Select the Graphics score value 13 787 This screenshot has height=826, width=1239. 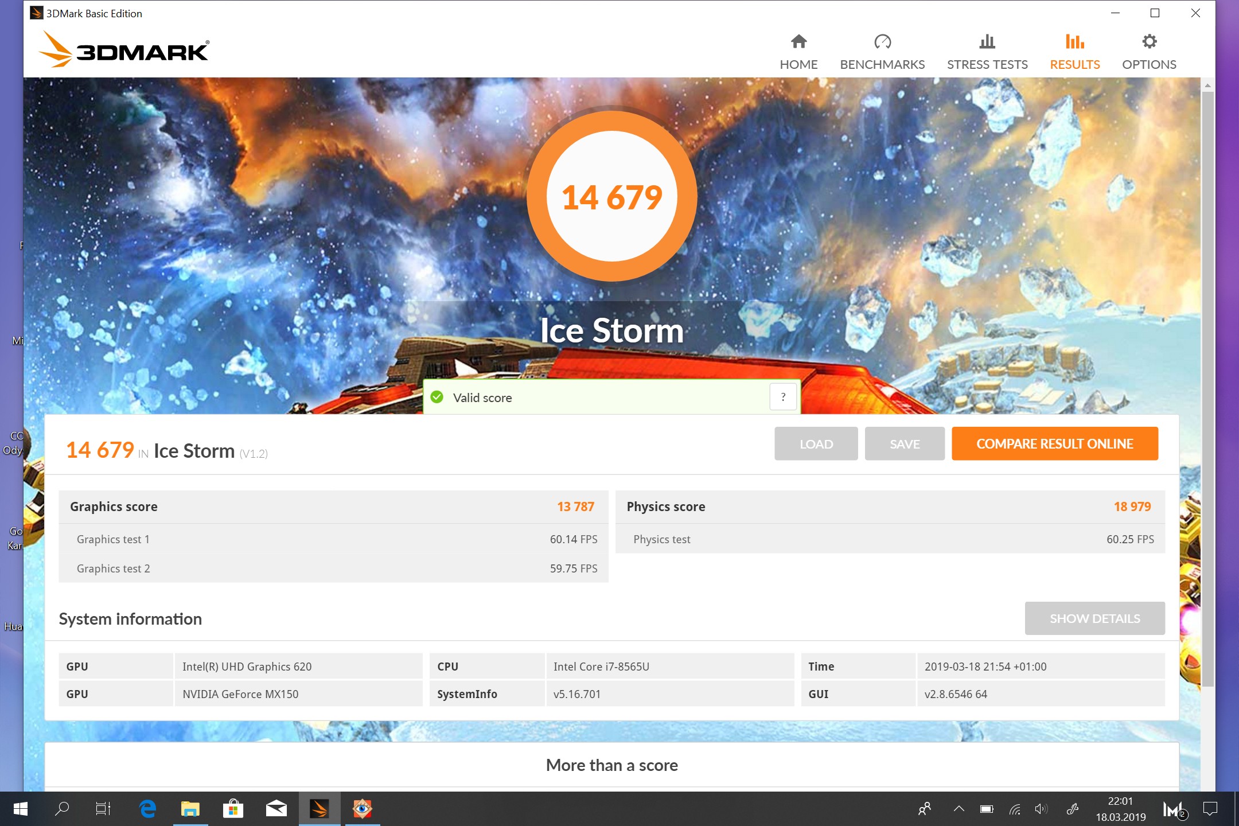point(575,506)
